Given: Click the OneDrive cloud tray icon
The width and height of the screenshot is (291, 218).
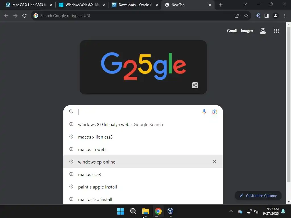Looking at the screenshot, I should pyautogui.click(x=240, y=211).
